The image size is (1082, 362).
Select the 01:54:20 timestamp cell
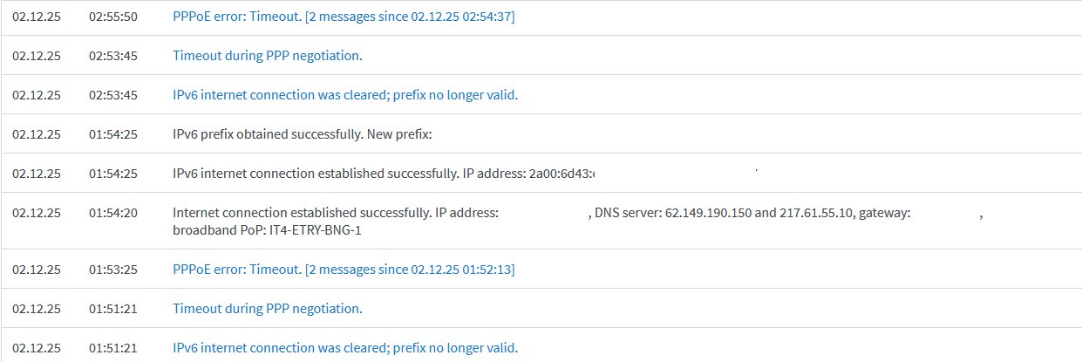[113, 213]
